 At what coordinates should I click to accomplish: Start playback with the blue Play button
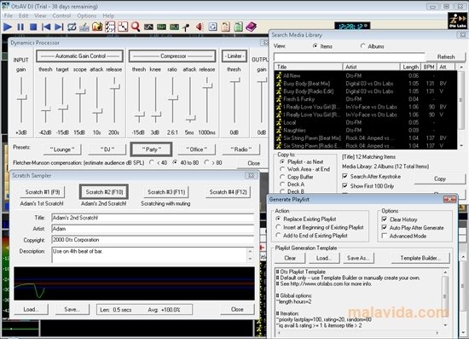click(7, 27)
